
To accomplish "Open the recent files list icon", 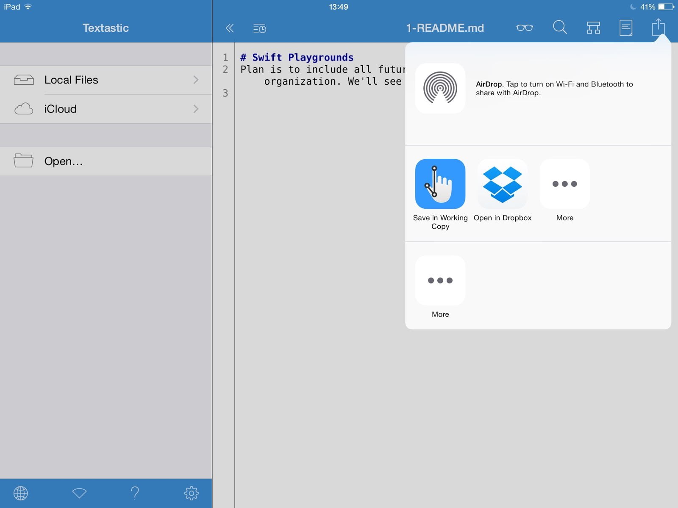I will 259,28.
